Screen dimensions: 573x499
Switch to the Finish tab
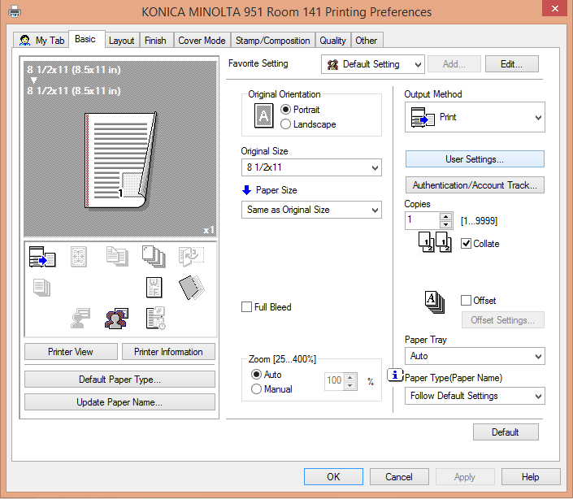click(155, 41)
